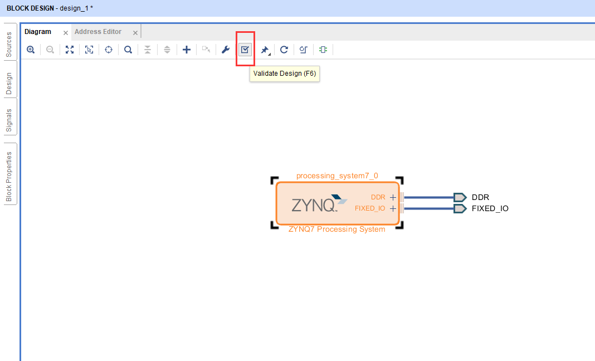
Task: Click the green chip icon in toolbar
Action: (x=323, y=50)
